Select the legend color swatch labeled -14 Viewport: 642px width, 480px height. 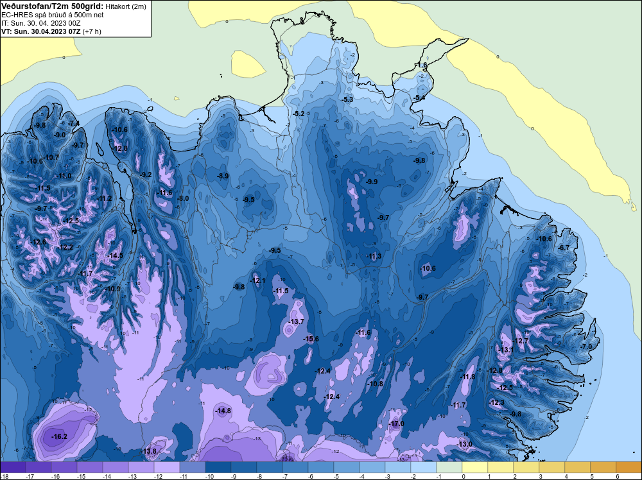click(116, 467)
